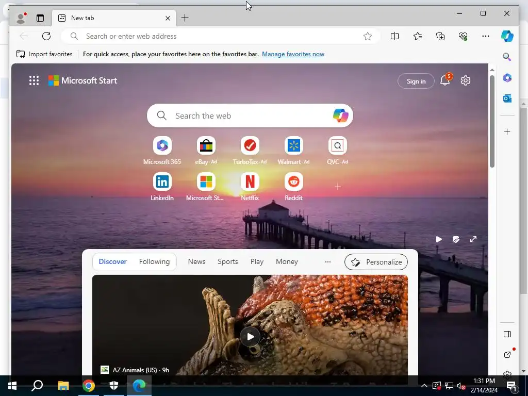Add a sidebar app with plus
528x396 pixels.
[x=507, y=131]
